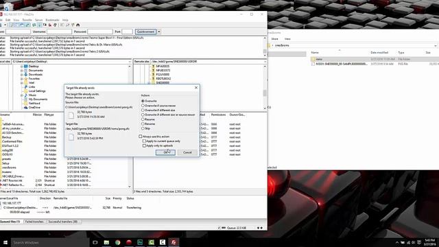
Task: Select Overwrite if different size
Action: [x=143, y=110]
